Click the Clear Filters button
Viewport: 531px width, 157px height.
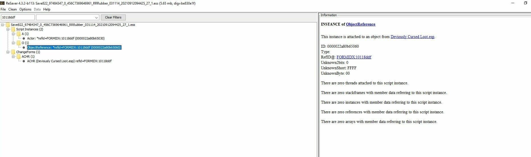(113, 17)
